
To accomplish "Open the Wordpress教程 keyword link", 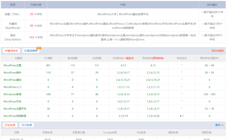I will (12, 94).
